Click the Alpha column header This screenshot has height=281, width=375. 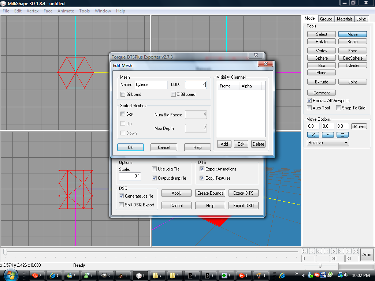(250, 86)
